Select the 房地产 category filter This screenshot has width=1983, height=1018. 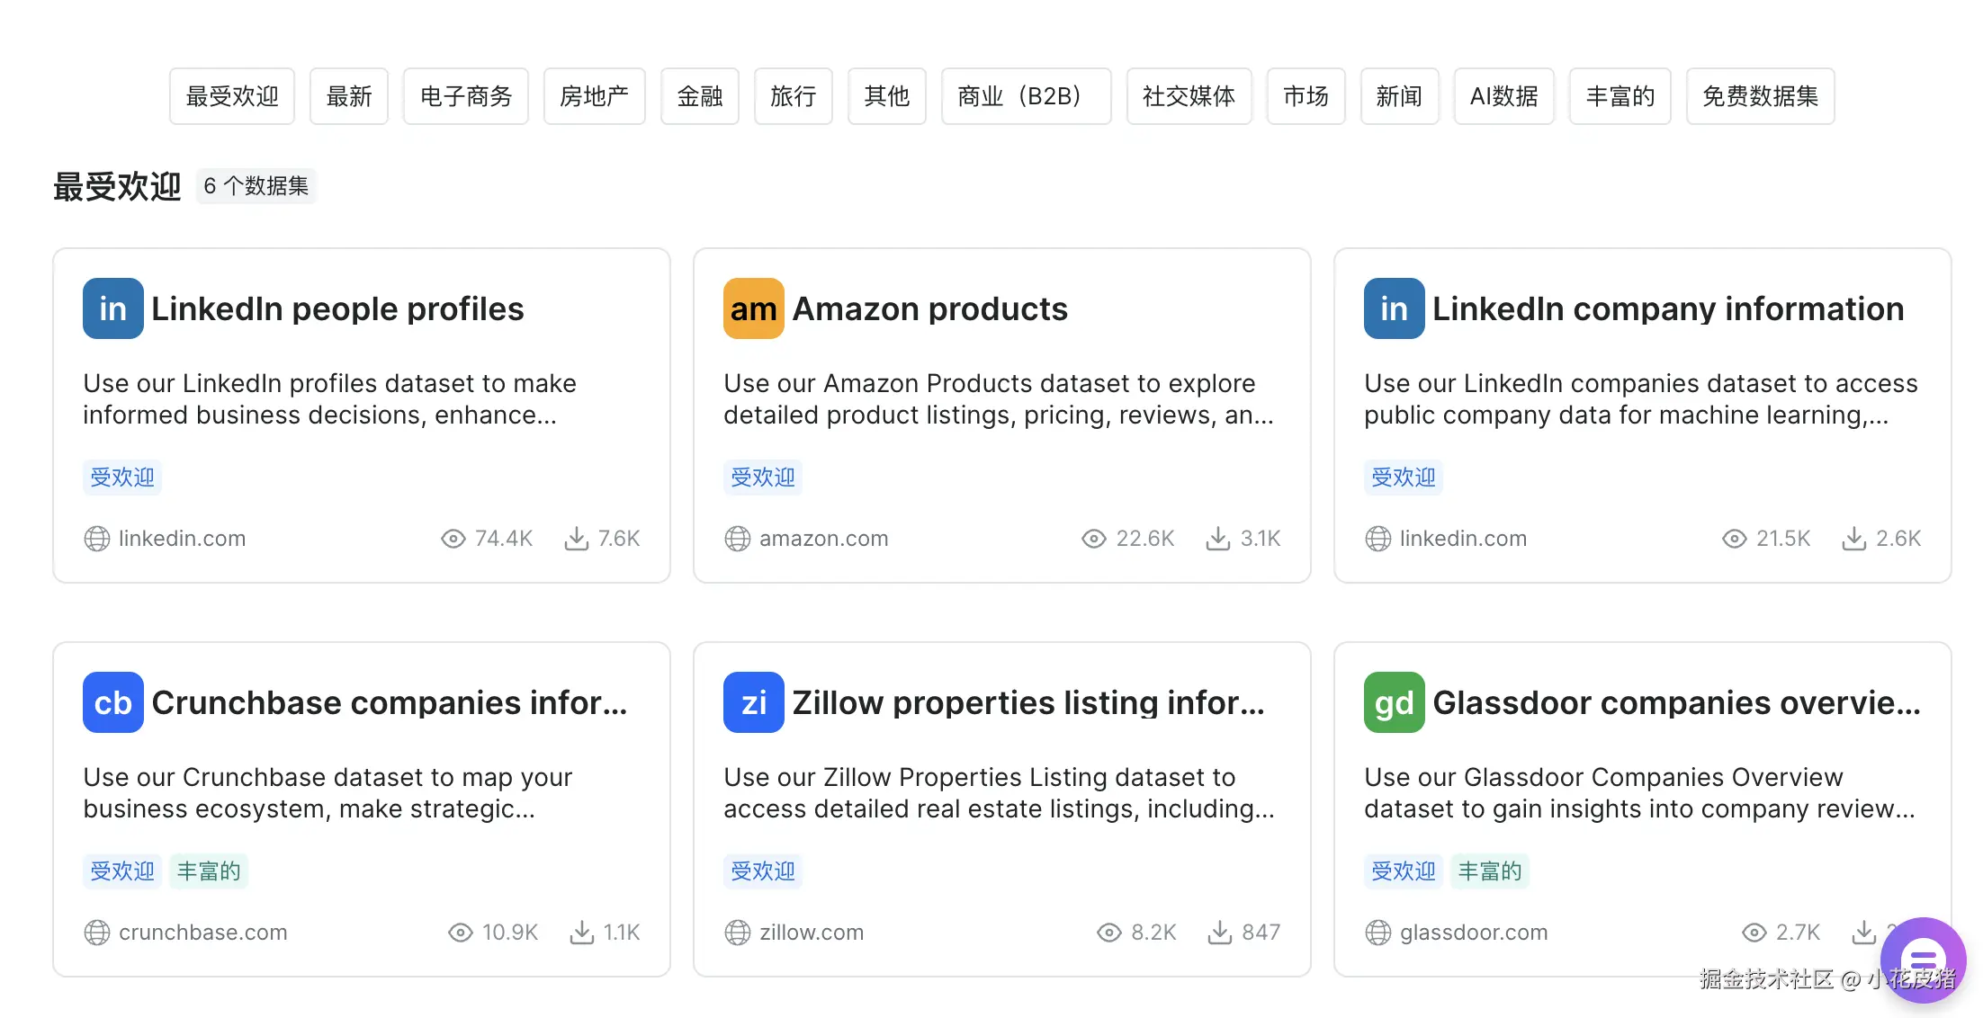click(x=594, y=96)
